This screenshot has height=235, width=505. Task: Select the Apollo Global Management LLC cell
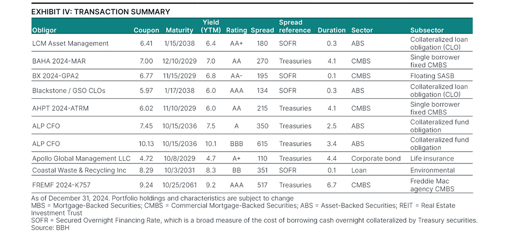tap(81, 158)
